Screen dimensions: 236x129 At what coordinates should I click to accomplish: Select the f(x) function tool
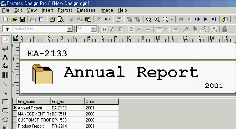[x=5, y=66]
